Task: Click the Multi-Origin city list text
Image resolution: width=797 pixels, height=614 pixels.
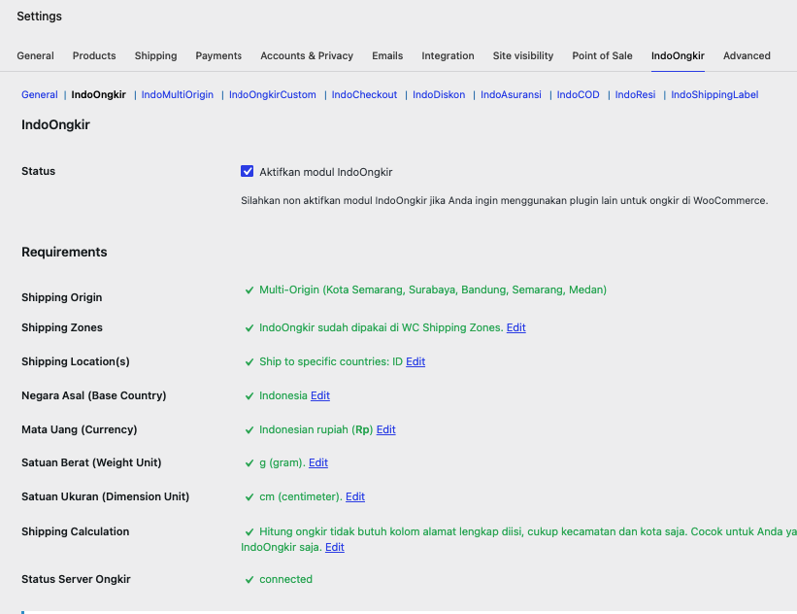Action: click(433, 290)
